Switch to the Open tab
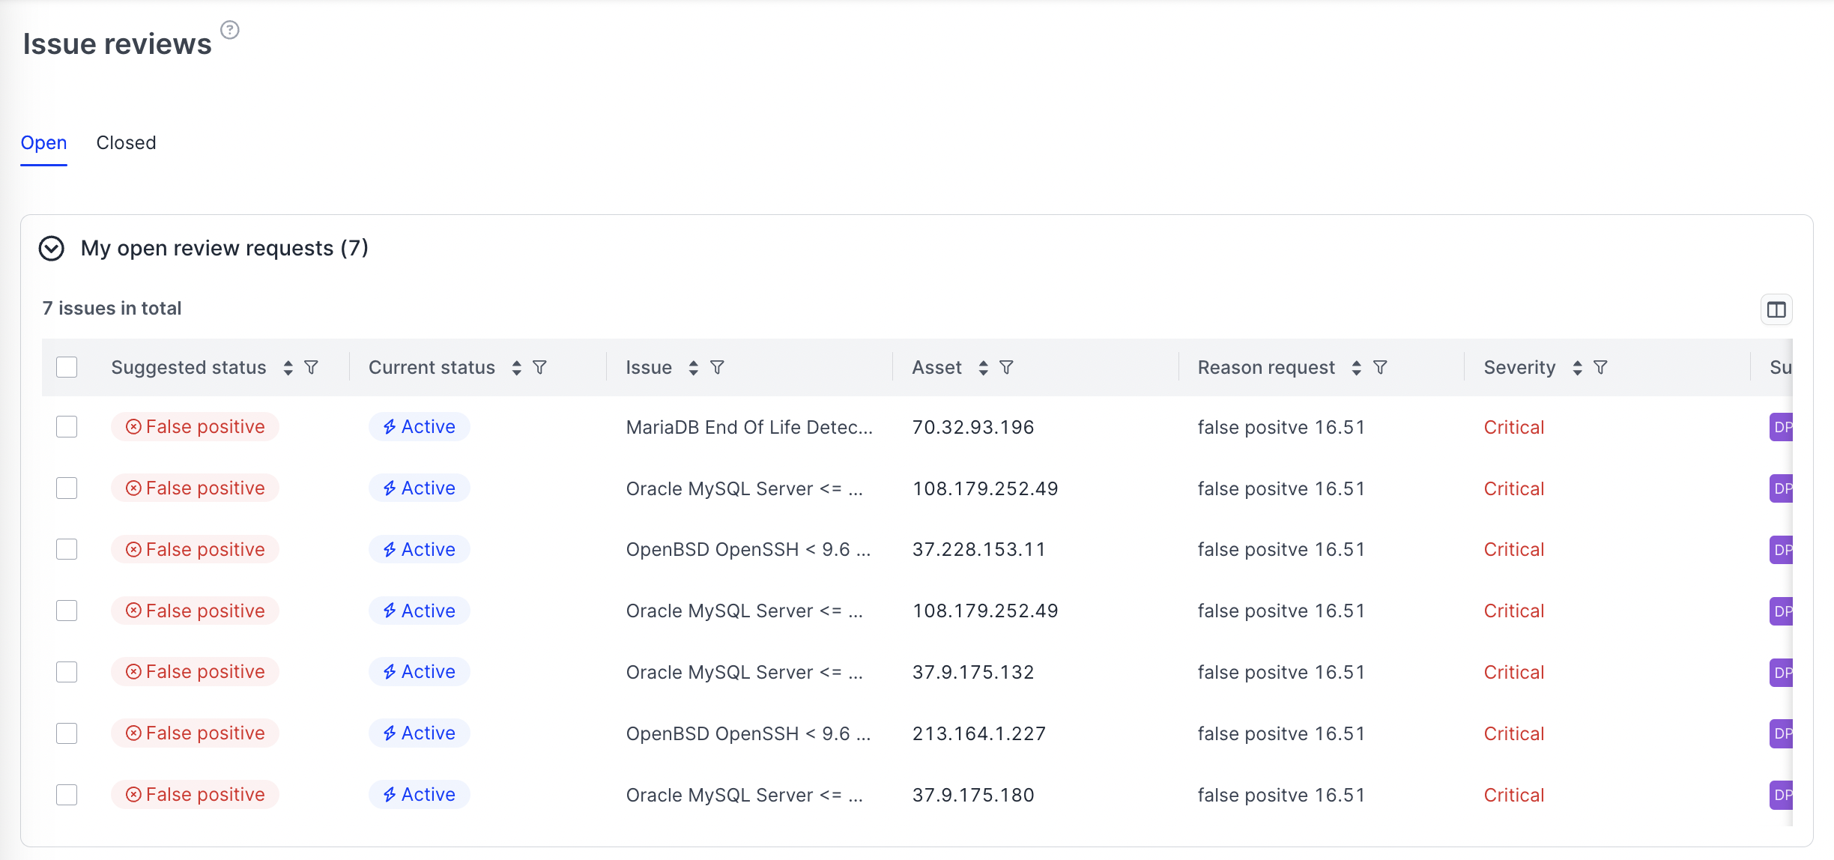The width and height of the screenshot is (1834, 860). 43,143
